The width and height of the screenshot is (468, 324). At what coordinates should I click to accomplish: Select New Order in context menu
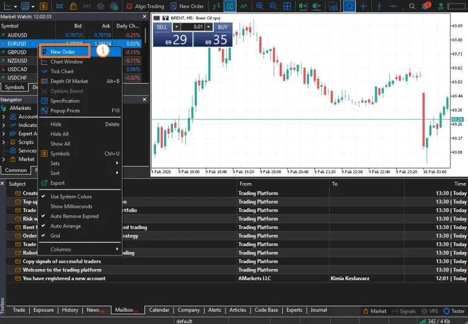[x=64, y=52]
